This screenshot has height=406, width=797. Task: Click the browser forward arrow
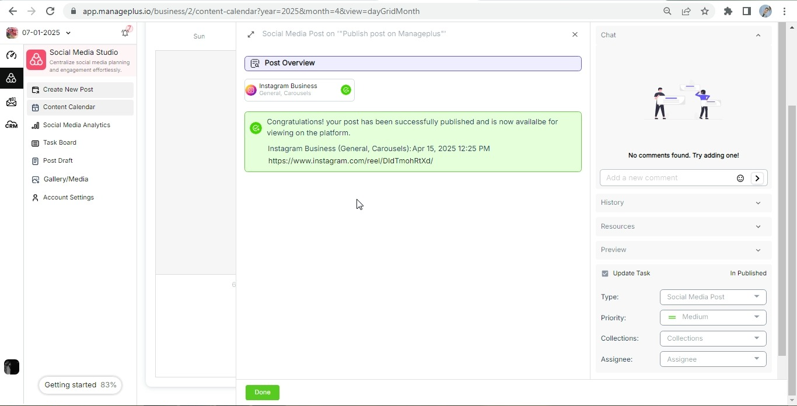click(x=32, y=11)
